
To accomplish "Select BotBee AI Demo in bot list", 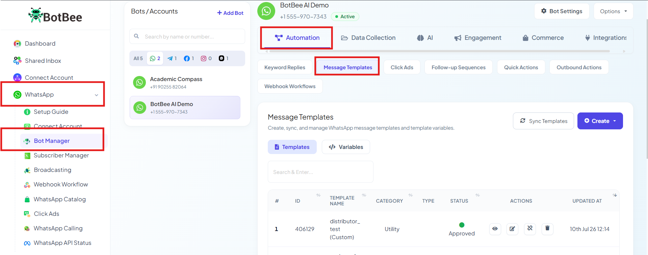I will pyautogui.click(x=185, y=108).
